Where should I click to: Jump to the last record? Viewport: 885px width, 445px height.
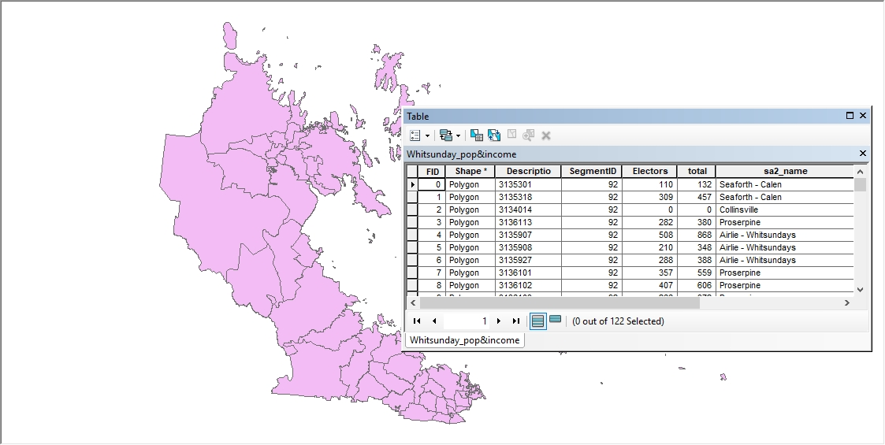click(x=515, y=321)
